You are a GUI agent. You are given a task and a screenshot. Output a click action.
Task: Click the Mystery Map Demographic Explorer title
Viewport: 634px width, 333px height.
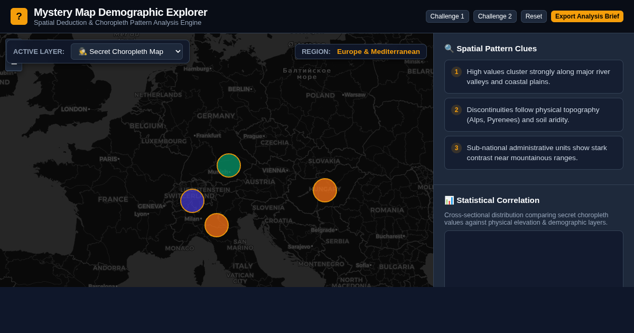pyautogui.click(x=120, y=12)
